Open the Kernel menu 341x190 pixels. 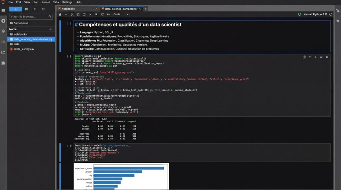pos(46,2)
